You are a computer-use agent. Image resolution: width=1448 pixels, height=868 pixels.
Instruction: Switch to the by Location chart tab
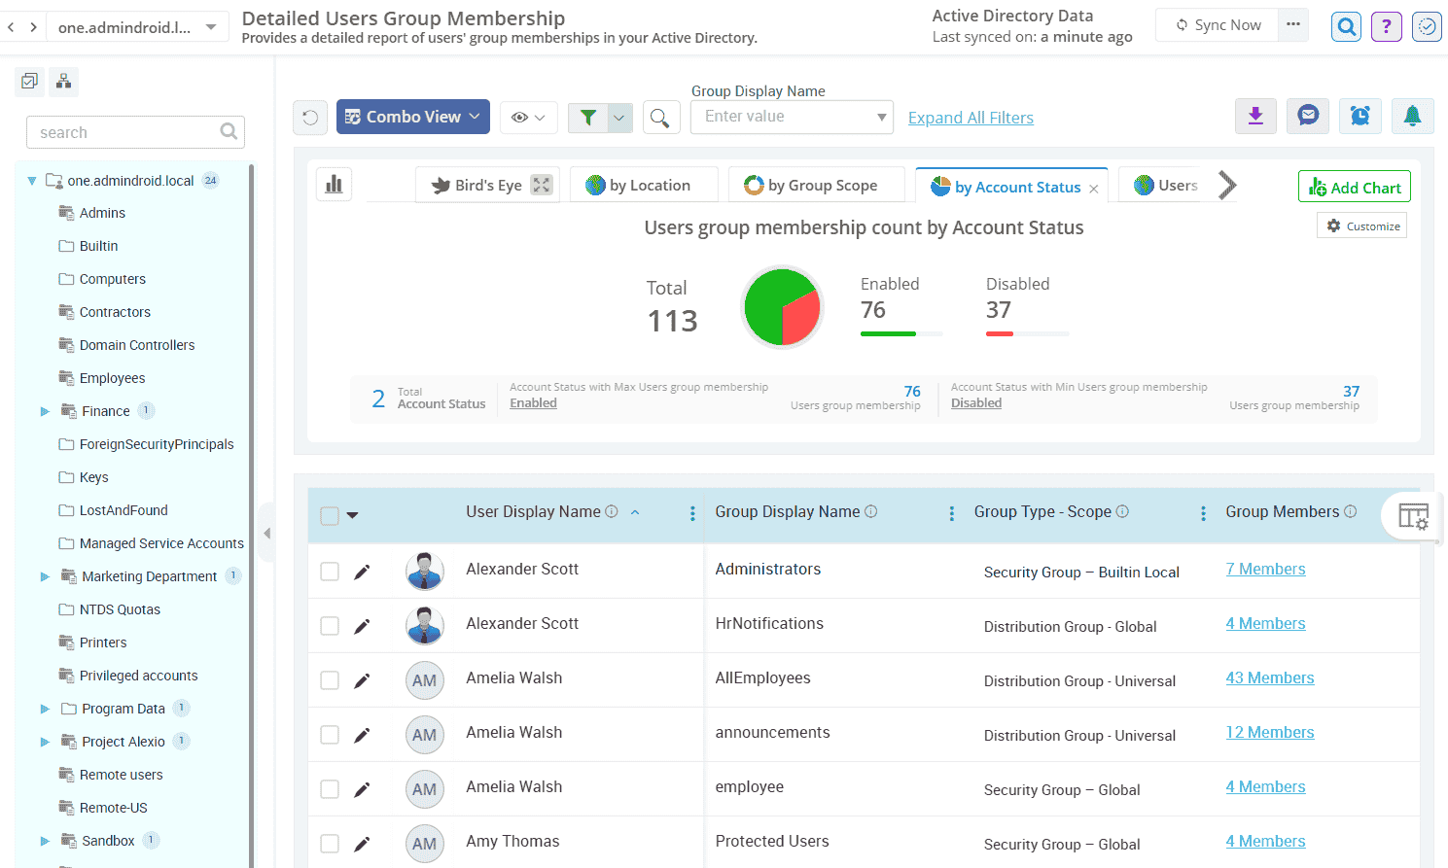[643, 185]
